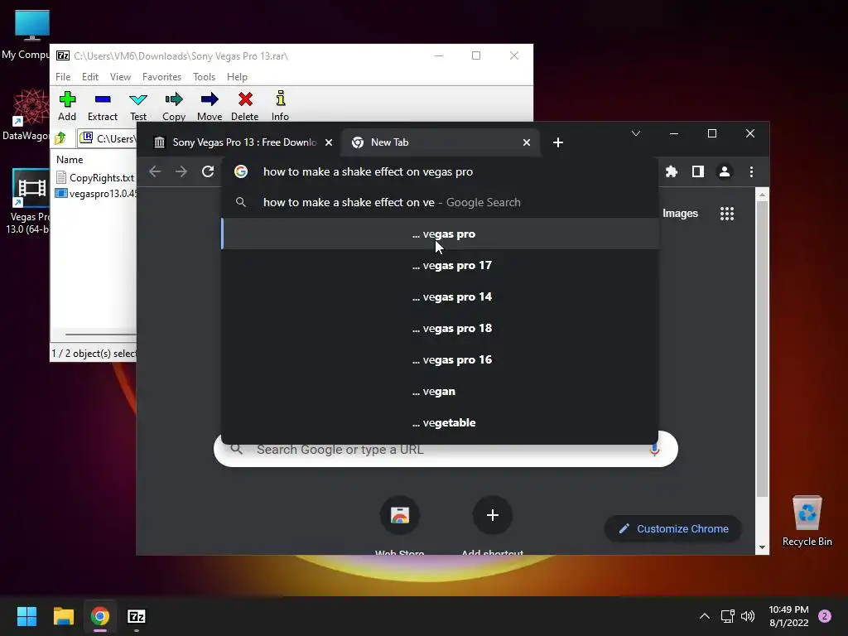This screenshot has height=636, width=848.
Task: Open the Web Store shortcut
Action: point(400,515)
